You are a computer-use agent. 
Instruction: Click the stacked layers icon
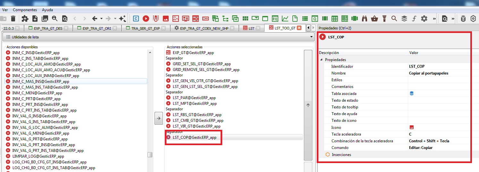[404, 19]
